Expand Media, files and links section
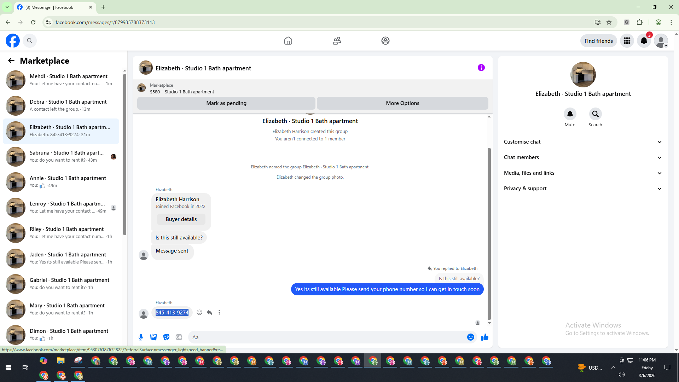Viewport: 679px width, 382px height. [x=582, y=173]
